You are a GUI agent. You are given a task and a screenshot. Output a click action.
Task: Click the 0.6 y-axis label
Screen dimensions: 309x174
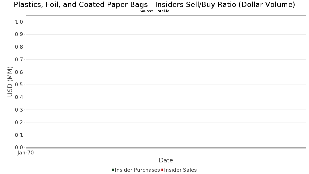[19, 72]
